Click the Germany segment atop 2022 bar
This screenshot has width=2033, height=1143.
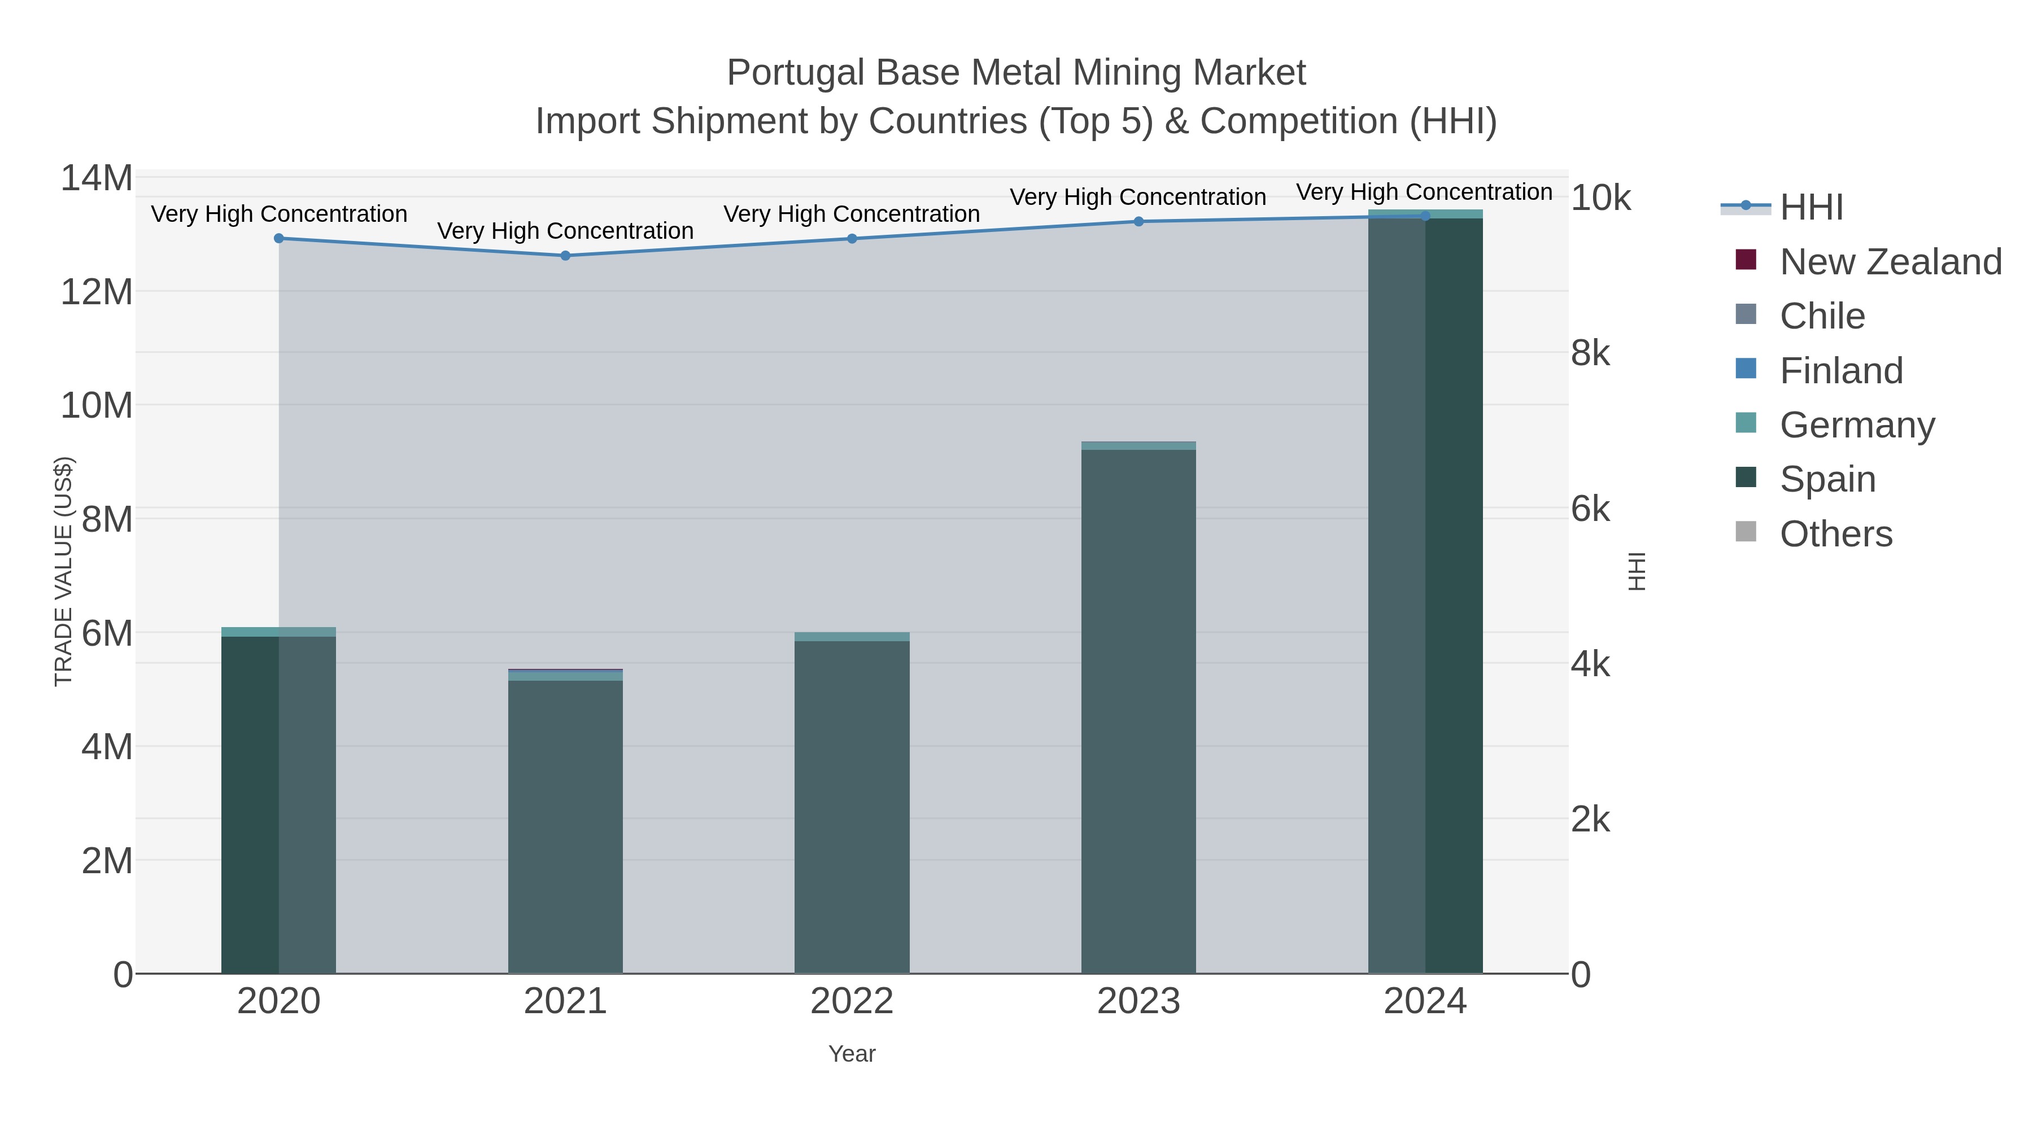tap(852, 637)
